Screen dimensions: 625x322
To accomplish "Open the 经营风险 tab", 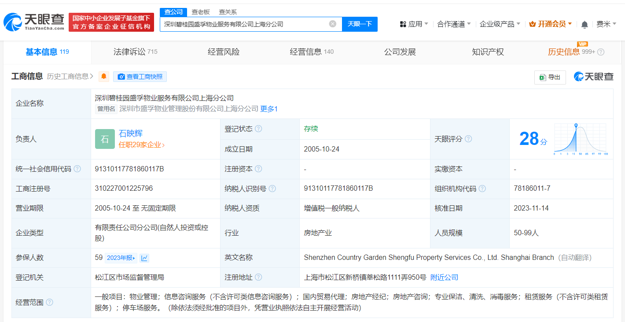I will (224, 52).
